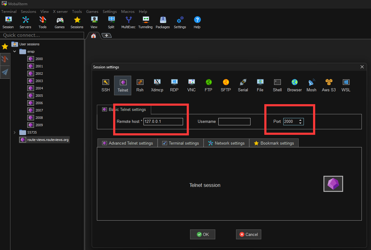Click the new tab plus button

pyautogui.click(x=106, y=36)
